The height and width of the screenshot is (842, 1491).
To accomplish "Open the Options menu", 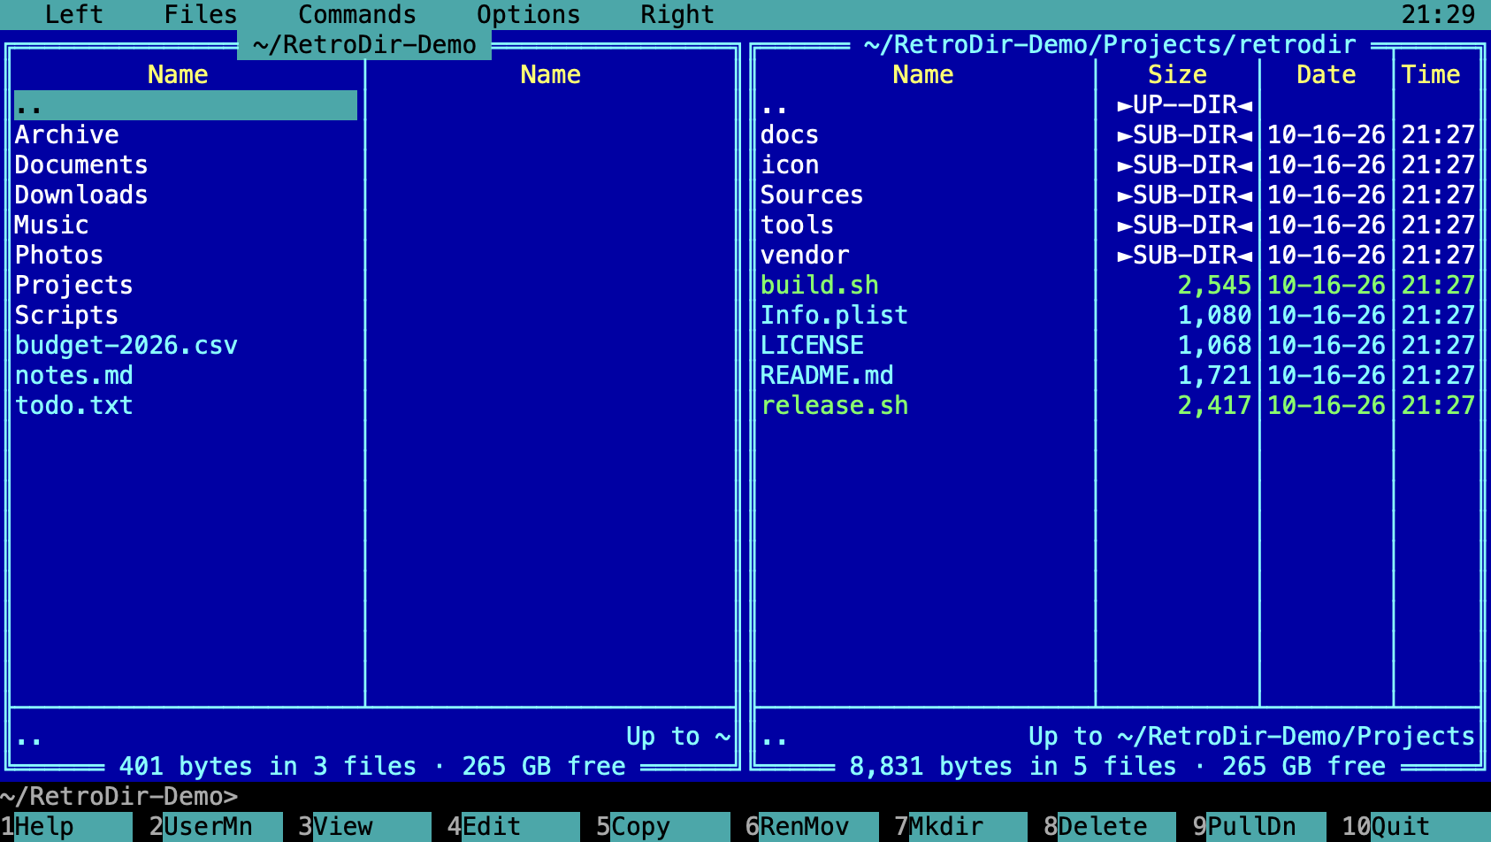I will [529, 14].
